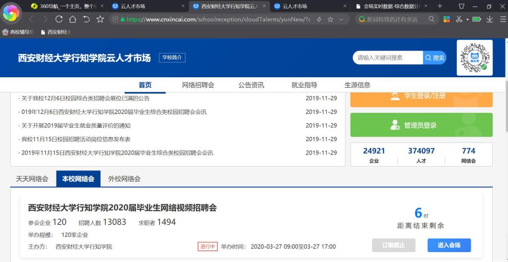Open the browser home page icon

[72, 19]
